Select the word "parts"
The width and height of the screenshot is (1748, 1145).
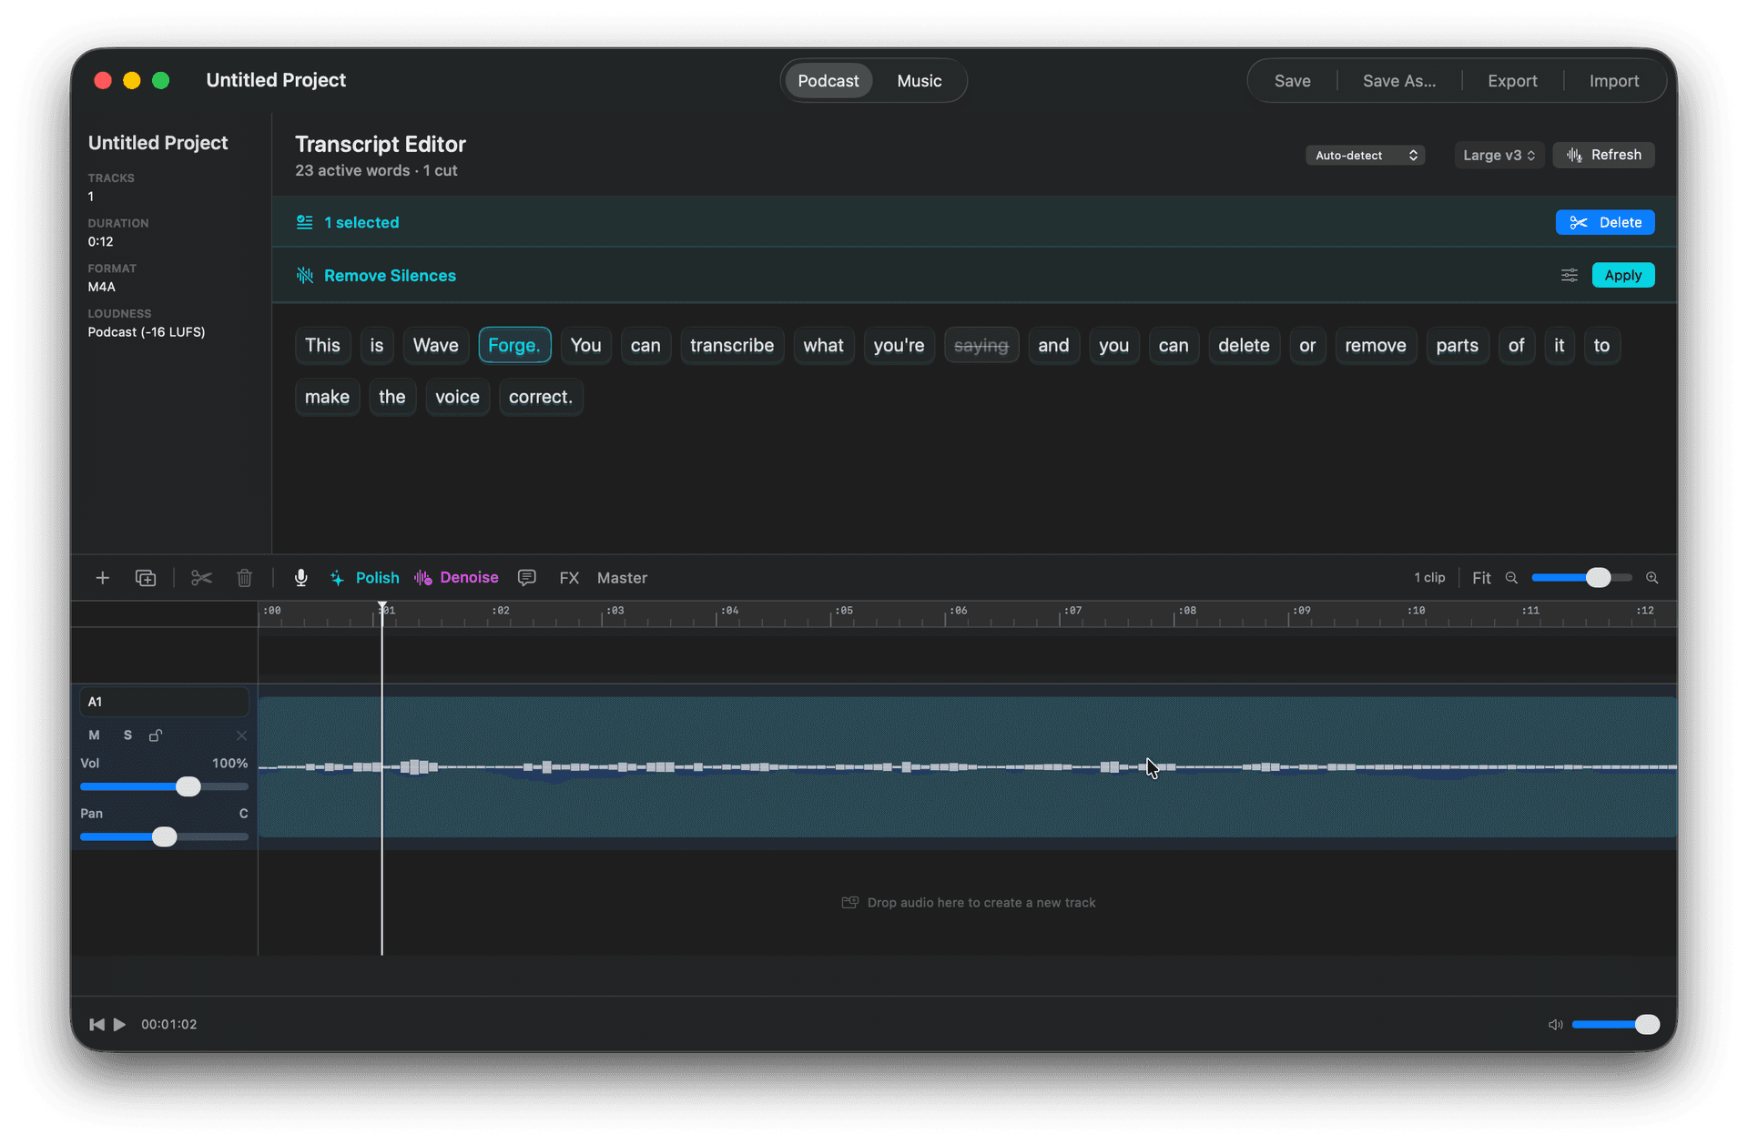pyautogui.click(x=1458, y=346)
